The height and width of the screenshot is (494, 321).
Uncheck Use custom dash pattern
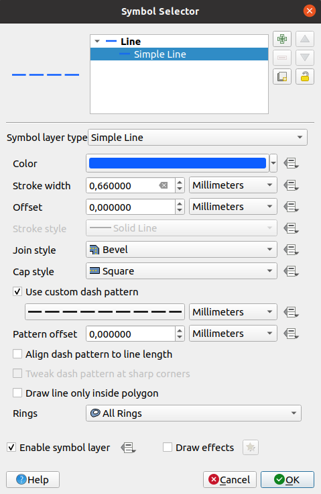[x=17, y=292]
